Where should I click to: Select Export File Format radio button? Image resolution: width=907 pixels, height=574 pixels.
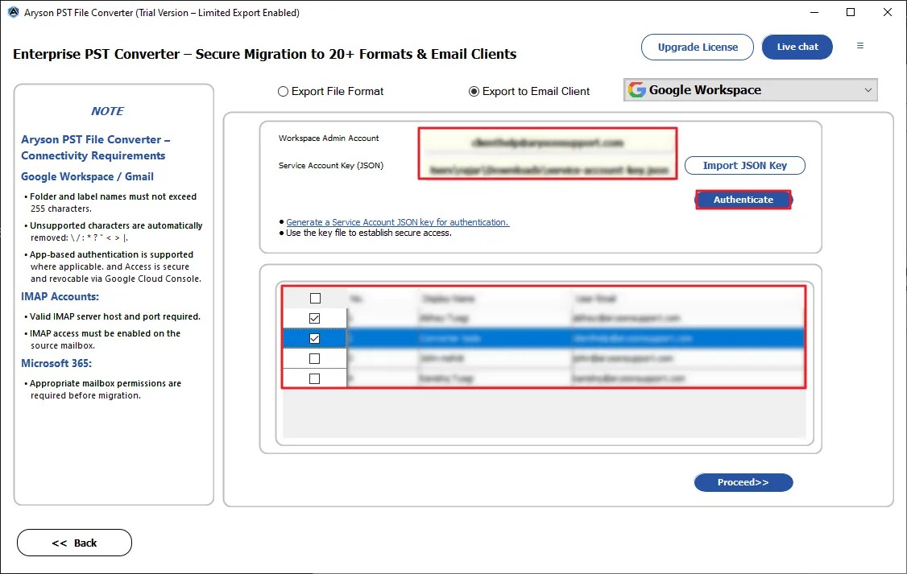[x=283, y=91]
